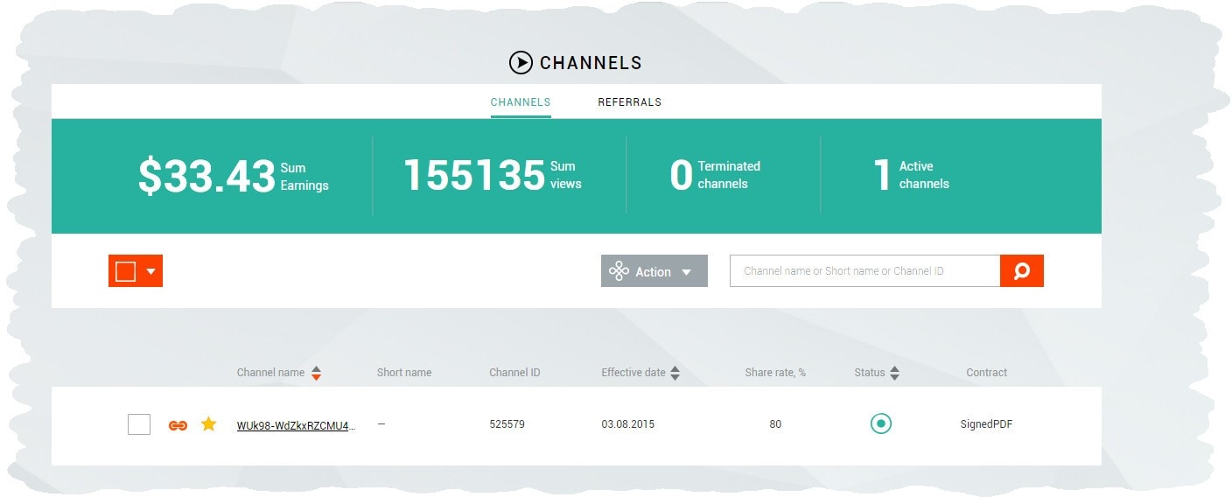Click the Channel ID column header
Screen dimensions: 1232x497
514,373
